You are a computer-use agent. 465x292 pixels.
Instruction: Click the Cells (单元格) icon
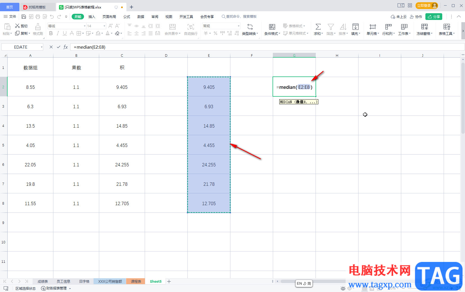tap(373, 27)
